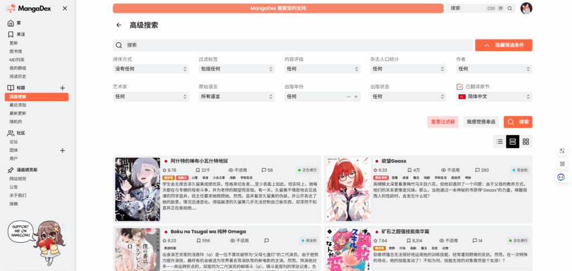Open the user avatar menu
The height and width of the screenshot is (271, 572).
point(526,8)
